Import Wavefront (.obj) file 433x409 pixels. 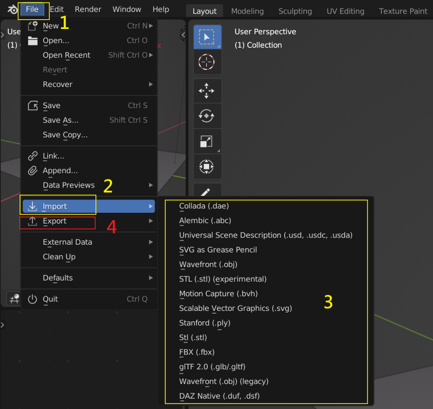tap(267, 264)
